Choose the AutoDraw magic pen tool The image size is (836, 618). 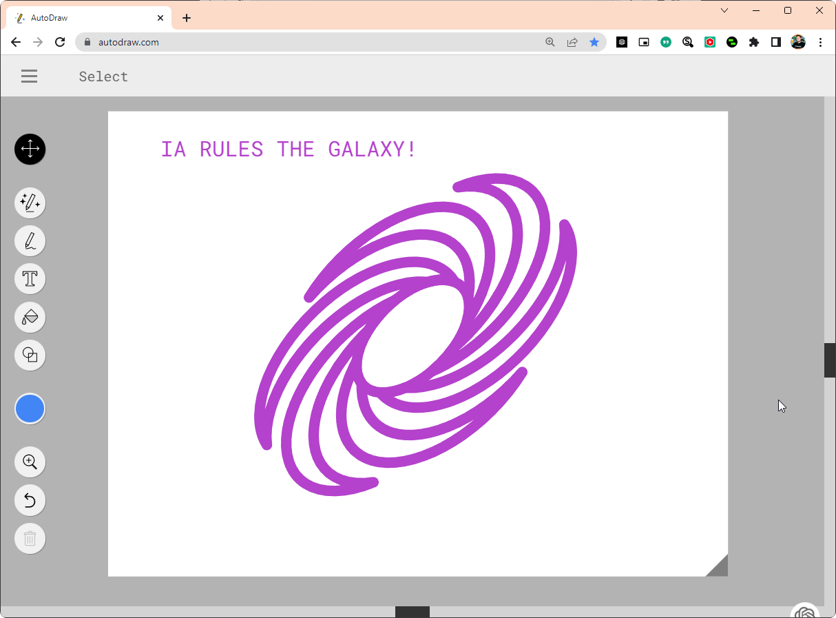click(x=30, y=203)
